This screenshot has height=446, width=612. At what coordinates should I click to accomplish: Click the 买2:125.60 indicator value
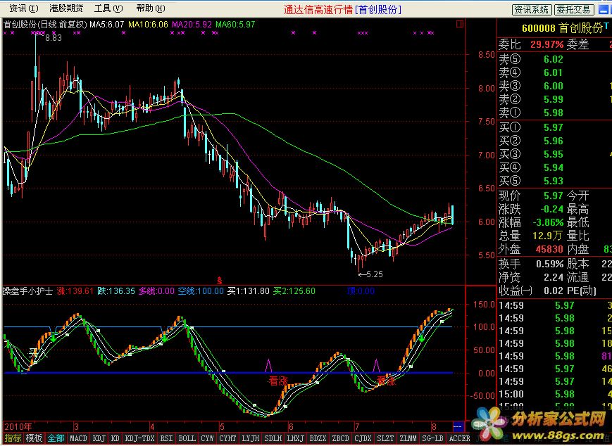tap(294, 291)
